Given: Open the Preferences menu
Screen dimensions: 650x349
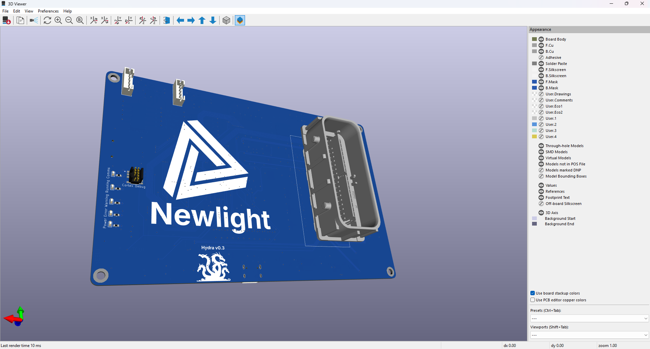Looking at the screenshot, I should pos(48,11).
